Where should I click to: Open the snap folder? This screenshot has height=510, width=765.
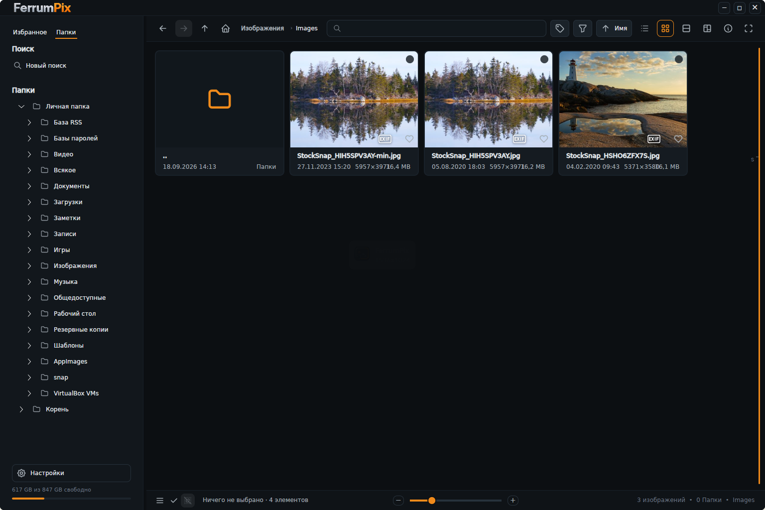61,378
